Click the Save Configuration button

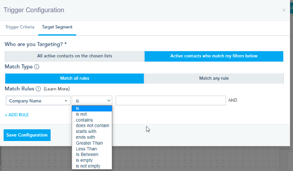click(x=27, y=135)
